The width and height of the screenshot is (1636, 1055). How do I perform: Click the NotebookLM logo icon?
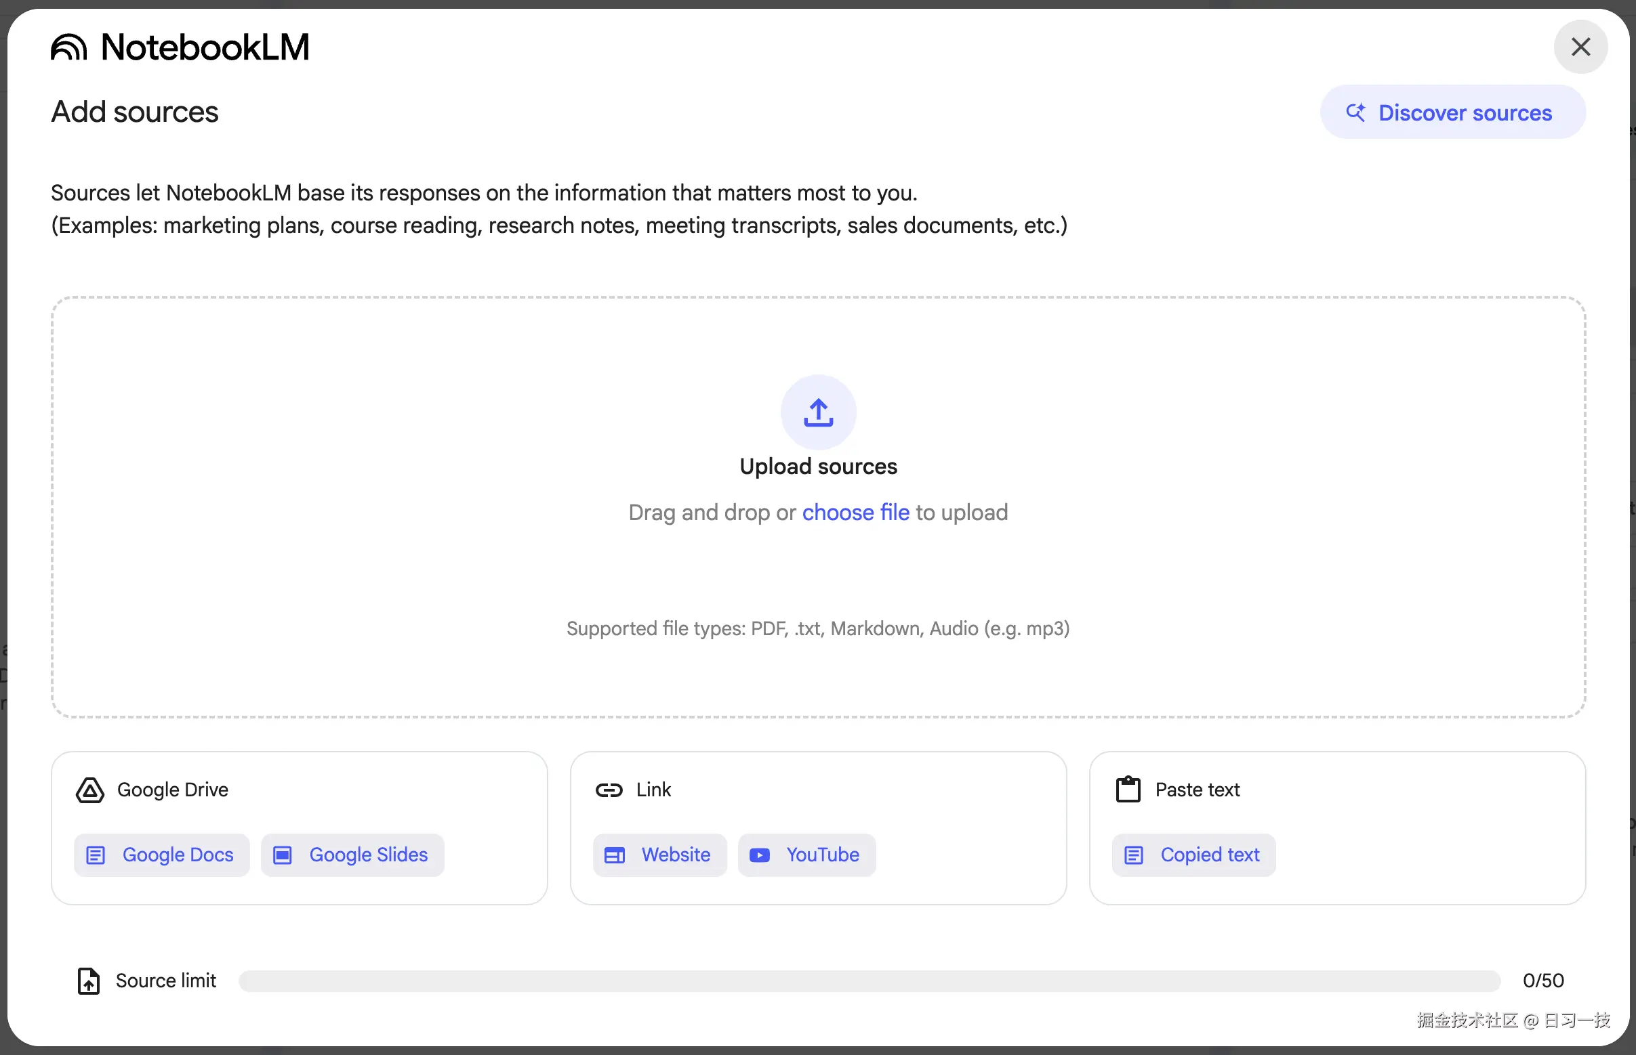coord(68,46)
